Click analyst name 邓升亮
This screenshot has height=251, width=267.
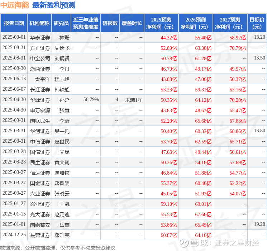tap(62, 235)
